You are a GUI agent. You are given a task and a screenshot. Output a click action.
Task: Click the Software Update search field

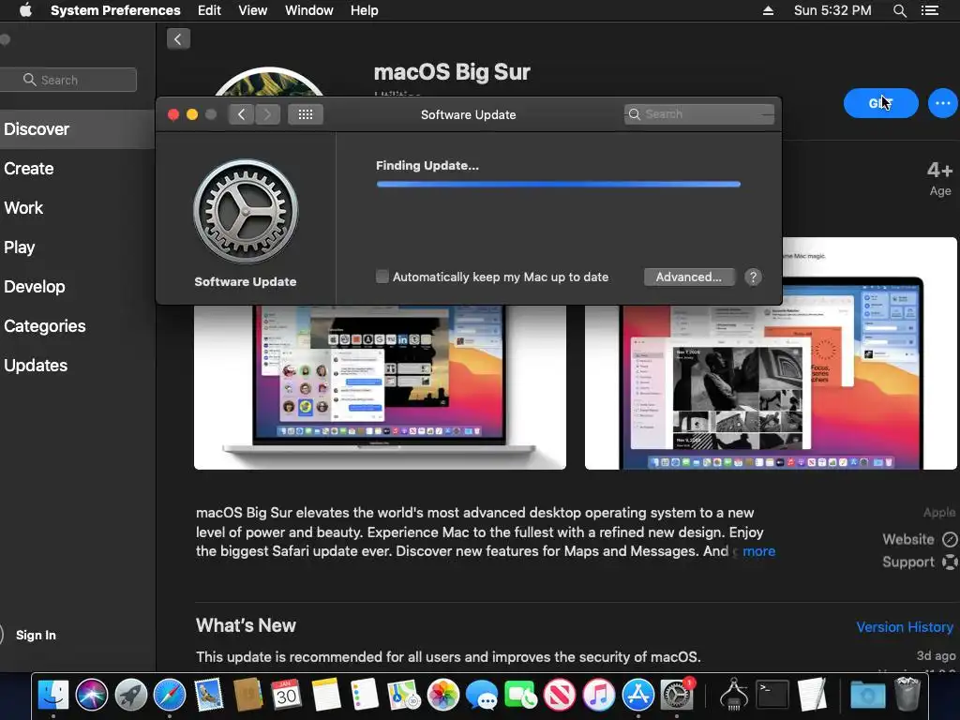[x=699, y=113]
